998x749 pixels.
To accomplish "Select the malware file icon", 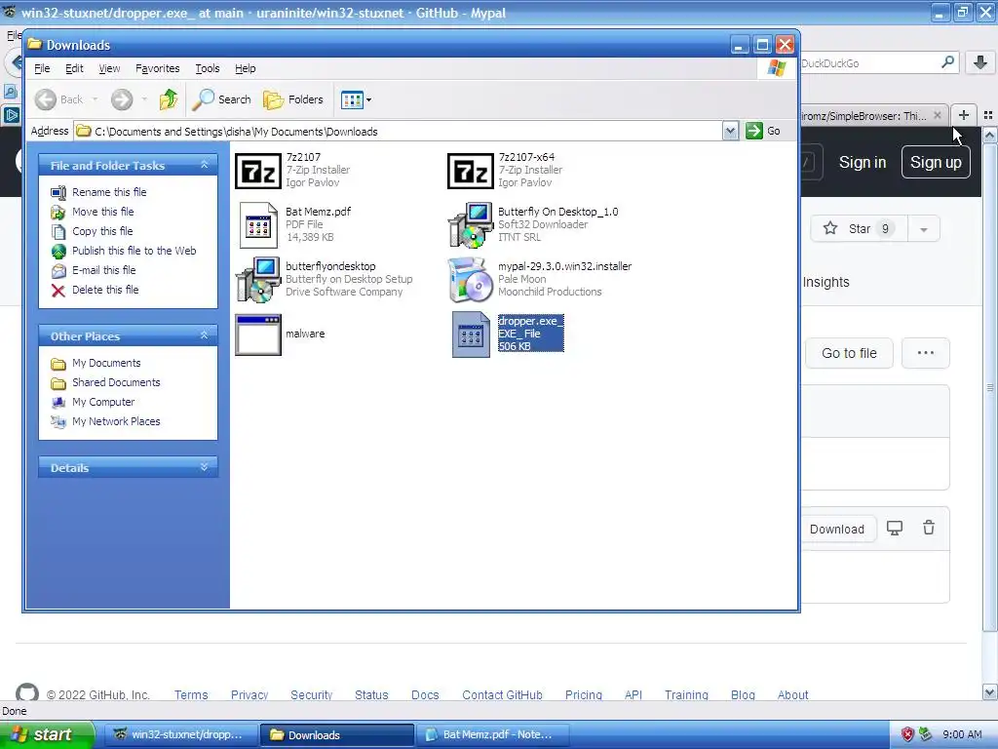I will pos(257,335).
